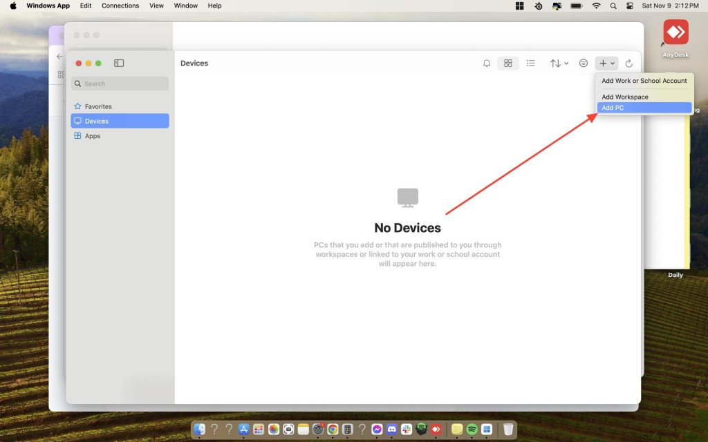
Task: Open the Windows App menu
Action: tap(48, 6)
